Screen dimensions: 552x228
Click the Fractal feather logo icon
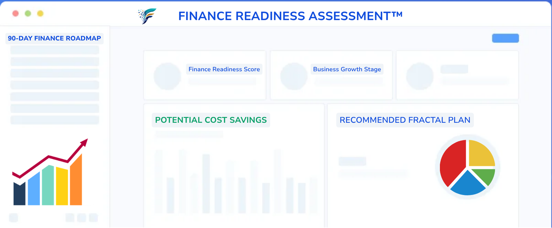(x=147, y=16)
